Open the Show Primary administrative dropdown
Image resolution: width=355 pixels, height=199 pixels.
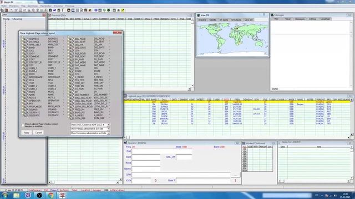[x=108, y=129]
